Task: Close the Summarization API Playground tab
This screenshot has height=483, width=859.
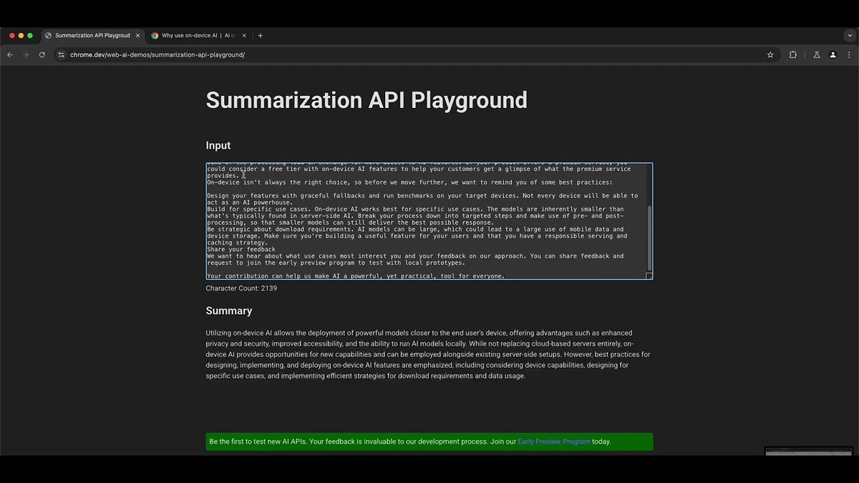Action: [137, 35]
